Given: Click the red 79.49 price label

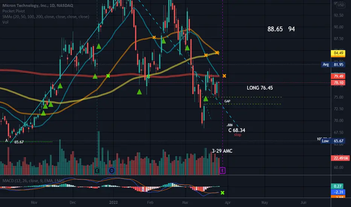Looking at the screenshot, I should tap(338, 76).
